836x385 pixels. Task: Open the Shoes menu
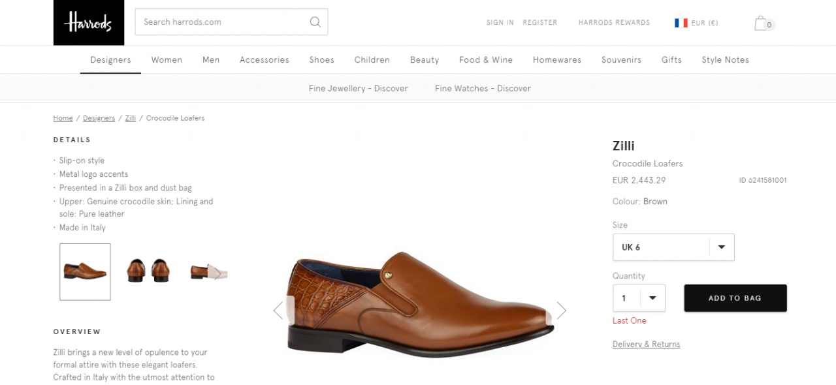pyautogui.click(x=321, y=60)
